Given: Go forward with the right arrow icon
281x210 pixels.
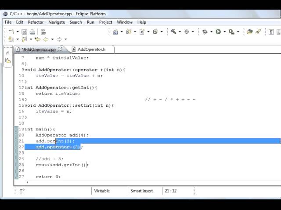Looking at the screenshot, I should 59,39.
